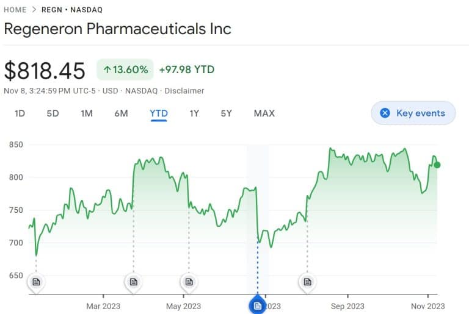Open the key event marker in early January

coord(36,282)
